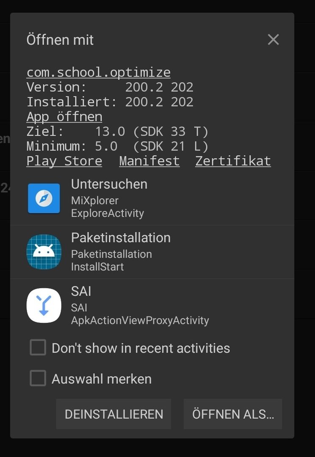This screenshot has width=315, height=457.
Task: View the Manifest link
Action: coord(149,161)
